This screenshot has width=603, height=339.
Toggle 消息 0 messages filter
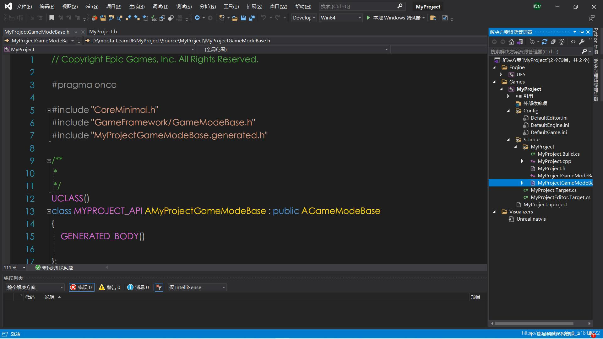point(138,287)
